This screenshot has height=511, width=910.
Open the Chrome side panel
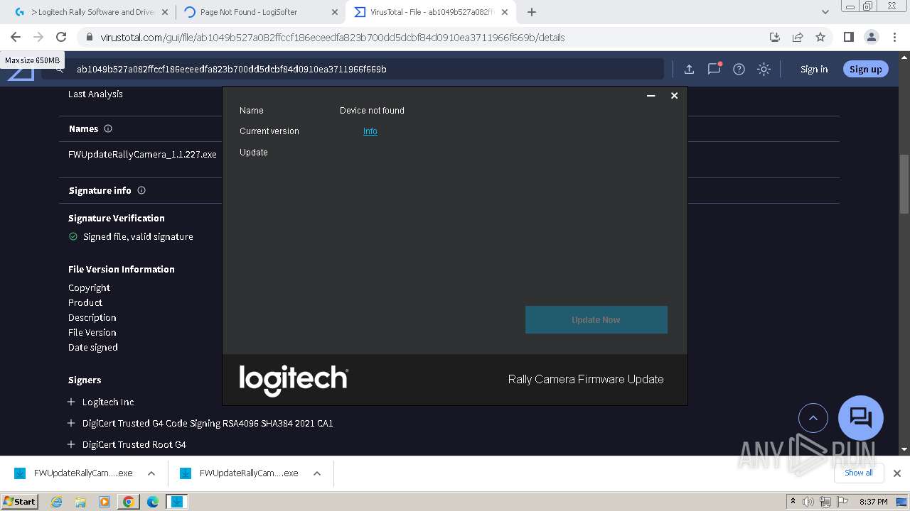pos(849,37)
